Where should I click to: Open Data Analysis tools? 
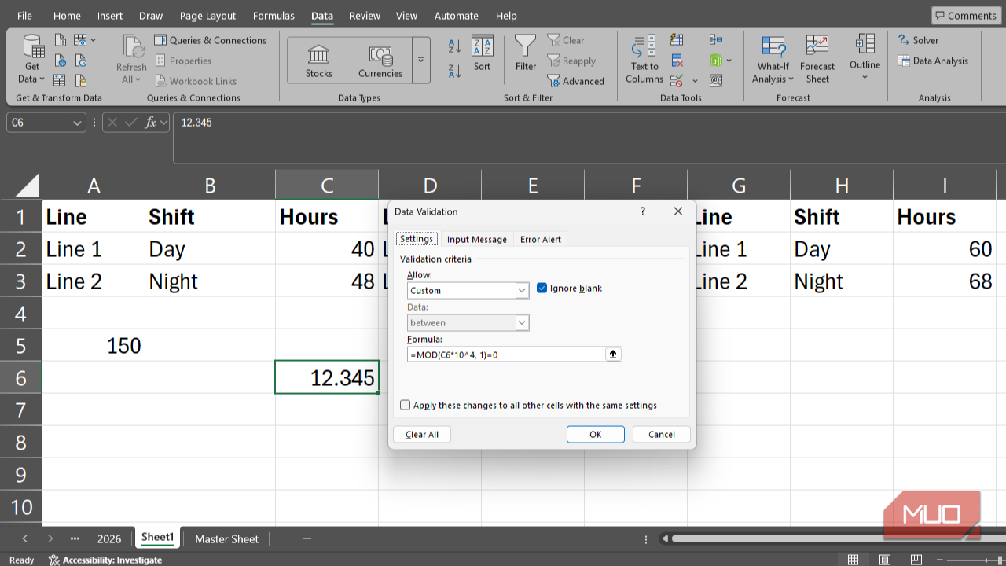click(934, 61)
